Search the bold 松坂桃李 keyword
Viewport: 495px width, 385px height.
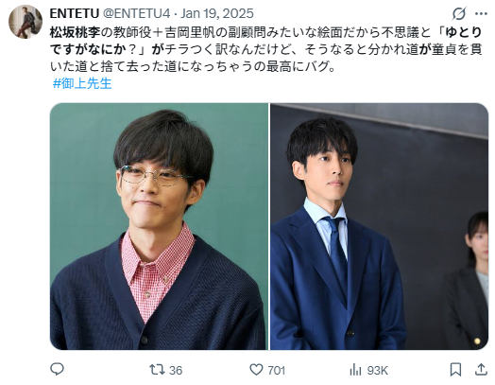[76, 32]
